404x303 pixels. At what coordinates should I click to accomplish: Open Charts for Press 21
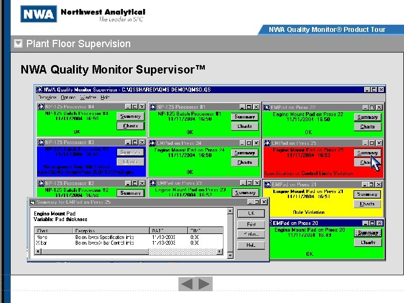(368, 204)
